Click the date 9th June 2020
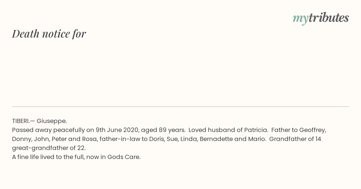361x189 pixels. pyautogui.click(x=117, y=130)
